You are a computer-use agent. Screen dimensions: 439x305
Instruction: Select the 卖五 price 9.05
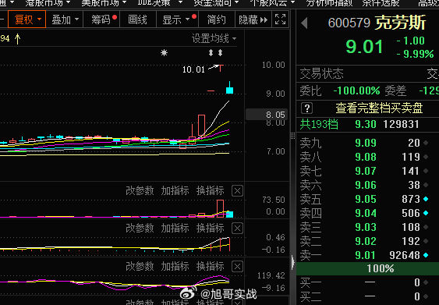point(366,199)
